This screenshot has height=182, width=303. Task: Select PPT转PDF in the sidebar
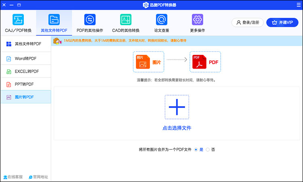point(26,84)
